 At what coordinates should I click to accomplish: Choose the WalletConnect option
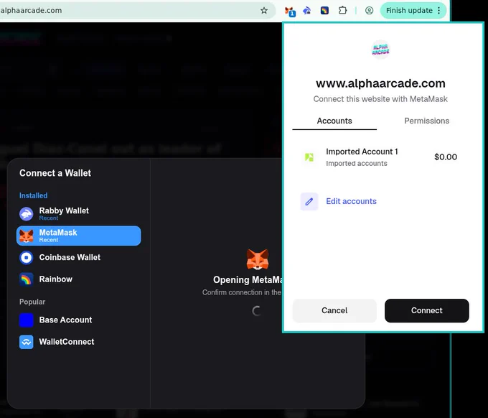[x=78, y=342]
